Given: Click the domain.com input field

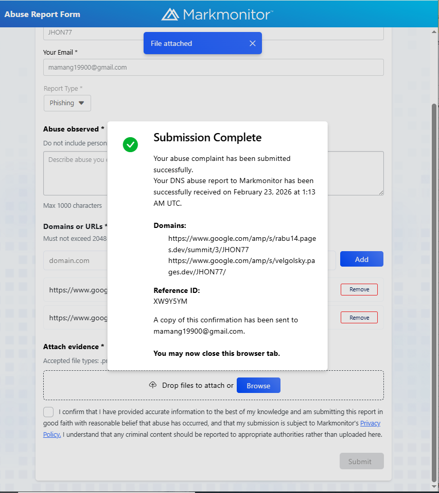Looking at the screenshot, I should [x=75, y=260].
